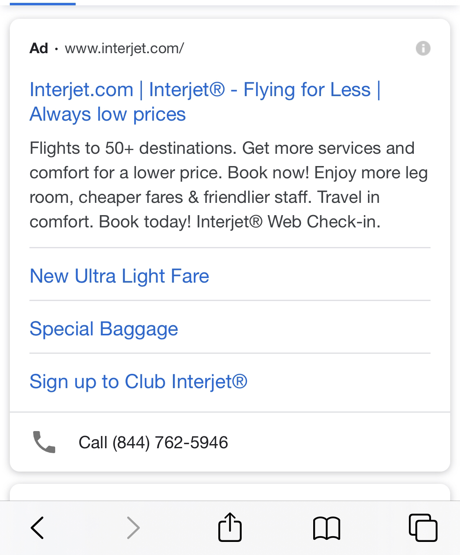Tap the ad info icon
The width and height of the screenshot is (460, 555).
pos(423,48)
